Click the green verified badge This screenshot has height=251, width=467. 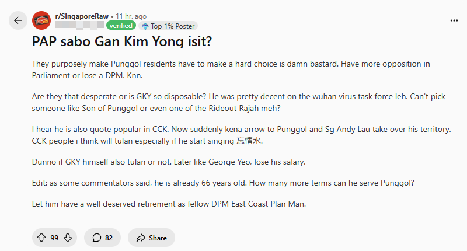[121, 26]
